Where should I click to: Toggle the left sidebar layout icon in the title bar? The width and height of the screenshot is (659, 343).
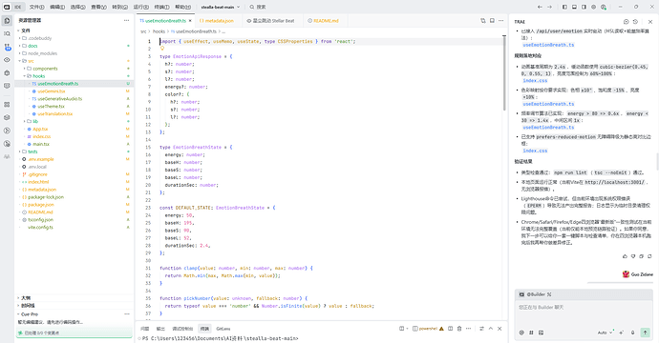pos(564,7)
